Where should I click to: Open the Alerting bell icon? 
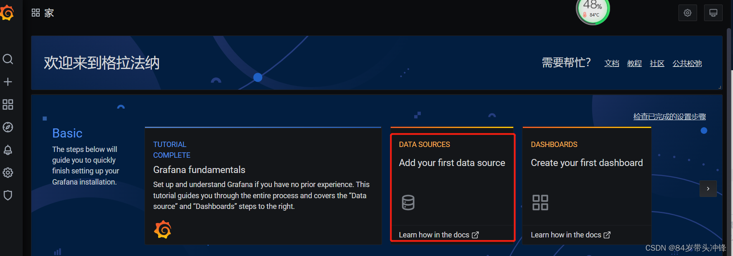pyautogui.click(x=8, y=150)
